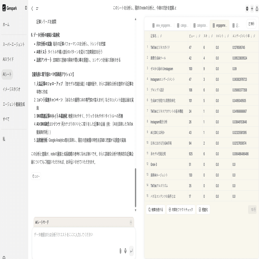Click the TikTokビジネスガイド cell

168,47
